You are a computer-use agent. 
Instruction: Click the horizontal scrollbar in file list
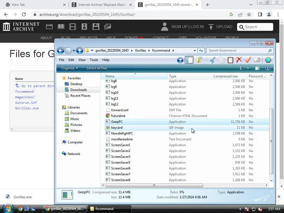click(x=154, y=185)
